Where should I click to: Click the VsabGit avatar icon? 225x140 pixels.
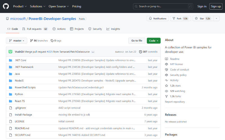click(10, 51)
